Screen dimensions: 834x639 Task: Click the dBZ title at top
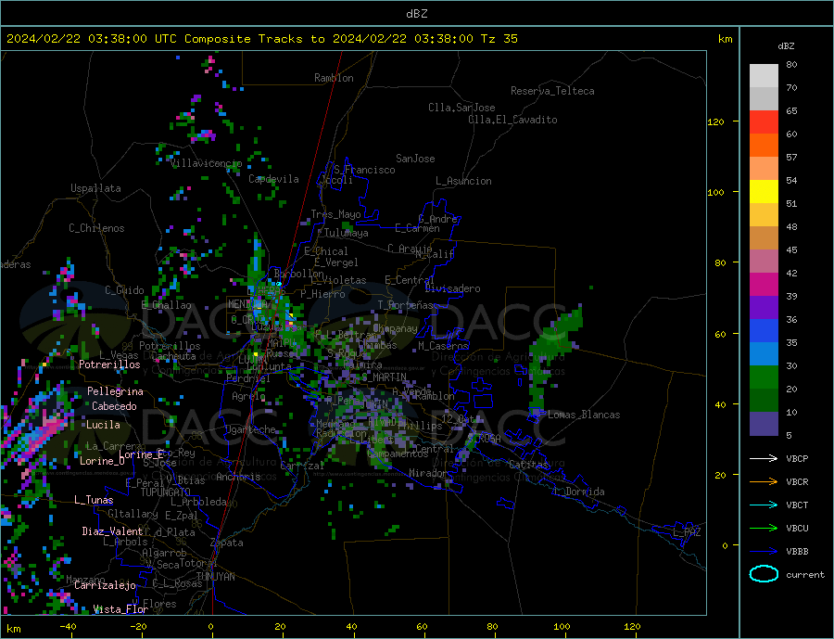[x=417, y=14]
